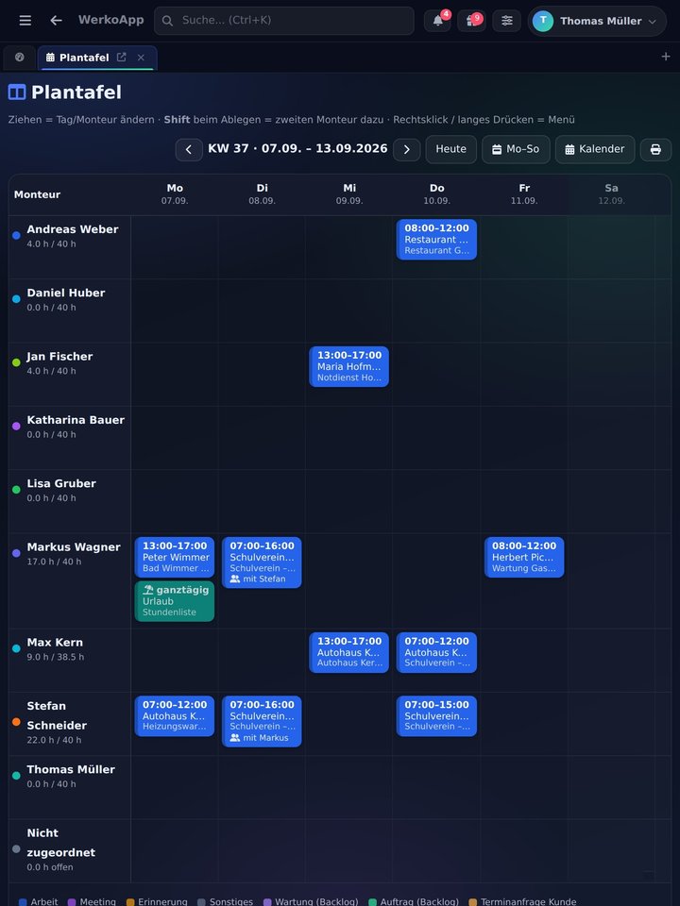Image resolution: width=680 pixels, height=906 pixels.
Task: Click the Meeting legend entry
Action: click(92, 902)
